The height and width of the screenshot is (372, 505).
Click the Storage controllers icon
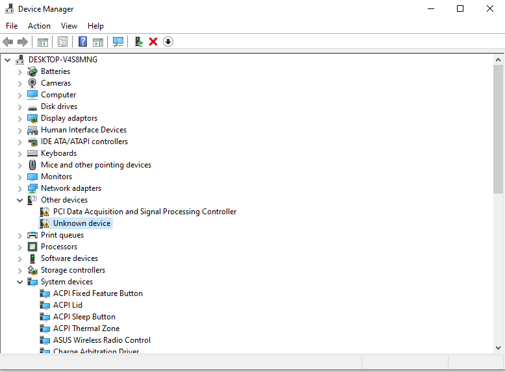(32, 270)
